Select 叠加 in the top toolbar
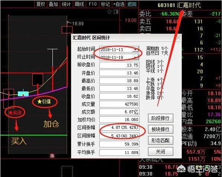 tap(54, 4)
